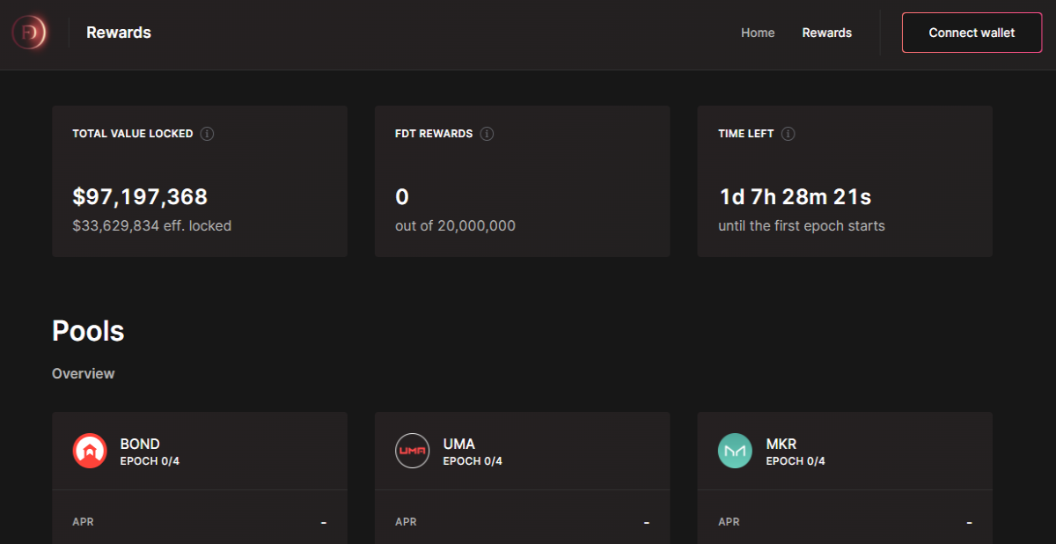Click the APR label in MKR card
The image size is (1056, 544).
pos(729,522)
